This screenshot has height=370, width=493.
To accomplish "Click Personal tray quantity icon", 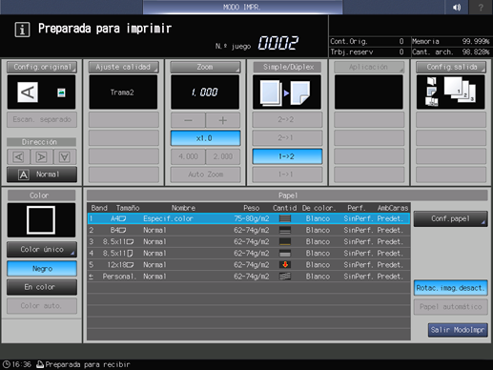I will (285, 277).
